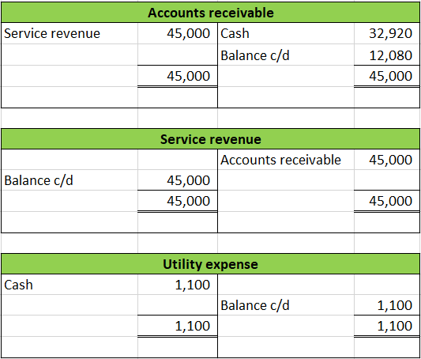This screenshot has height=359, width=421.
Task: Click Balance c/d in Accounts receivable table
Action: pyautogui.click(x=255, y=55)
